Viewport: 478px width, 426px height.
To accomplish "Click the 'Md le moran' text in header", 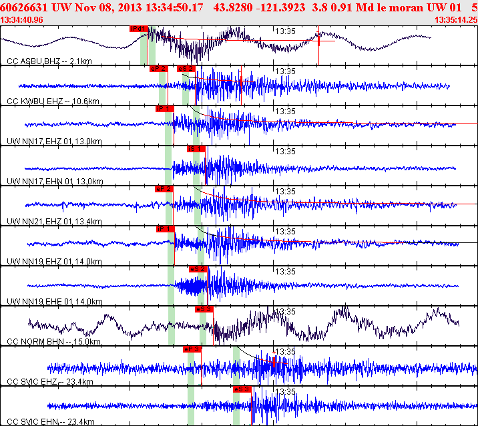I will point(390,7).
